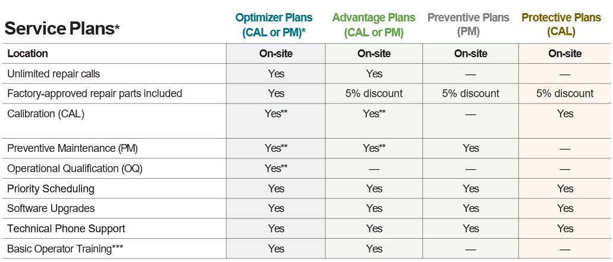613x262 pixels.
Task: Click the Protective Plans (CAL) header
Action: tap(561, 25)
